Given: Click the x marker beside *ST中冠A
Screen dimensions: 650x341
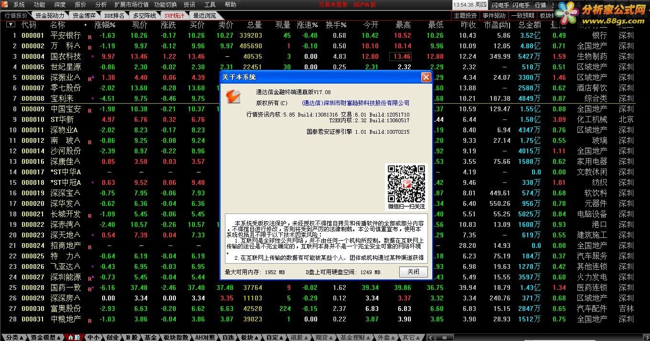Looking at the screenshot, I should coord(93,182).
